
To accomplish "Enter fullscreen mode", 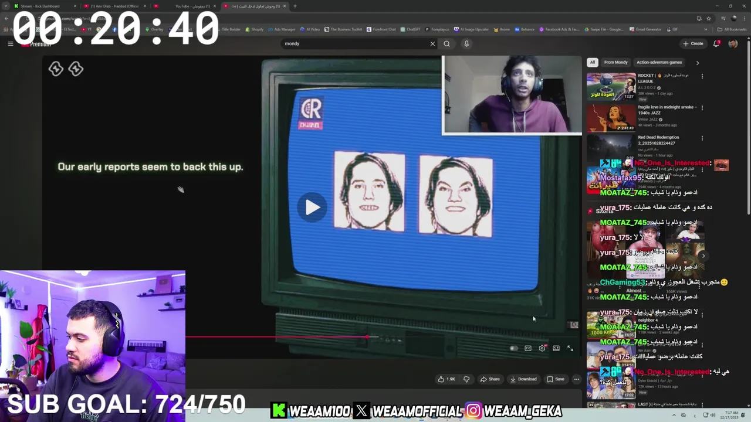I will (570, 348).
